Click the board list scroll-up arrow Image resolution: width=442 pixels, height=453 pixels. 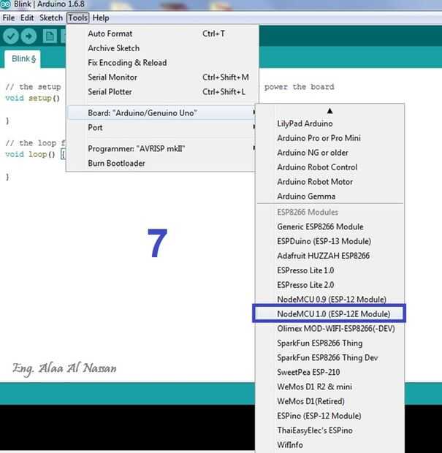(329, 110)
